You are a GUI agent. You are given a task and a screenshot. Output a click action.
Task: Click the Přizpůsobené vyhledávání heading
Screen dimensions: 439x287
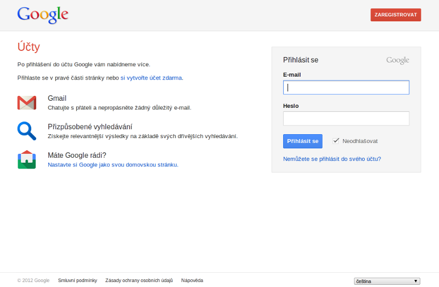pyautogui.click(x=90, y=127)
